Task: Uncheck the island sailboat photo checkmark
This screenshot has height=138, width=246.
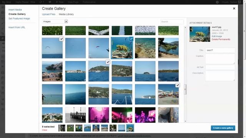Action: (108, 62)
